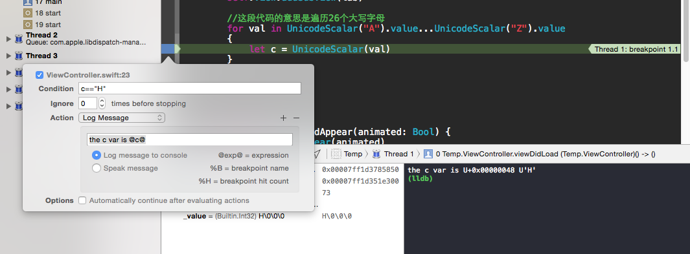Open the Log Message action dropdown
Screen dimensions: 690x254
[x=121, y=118]
